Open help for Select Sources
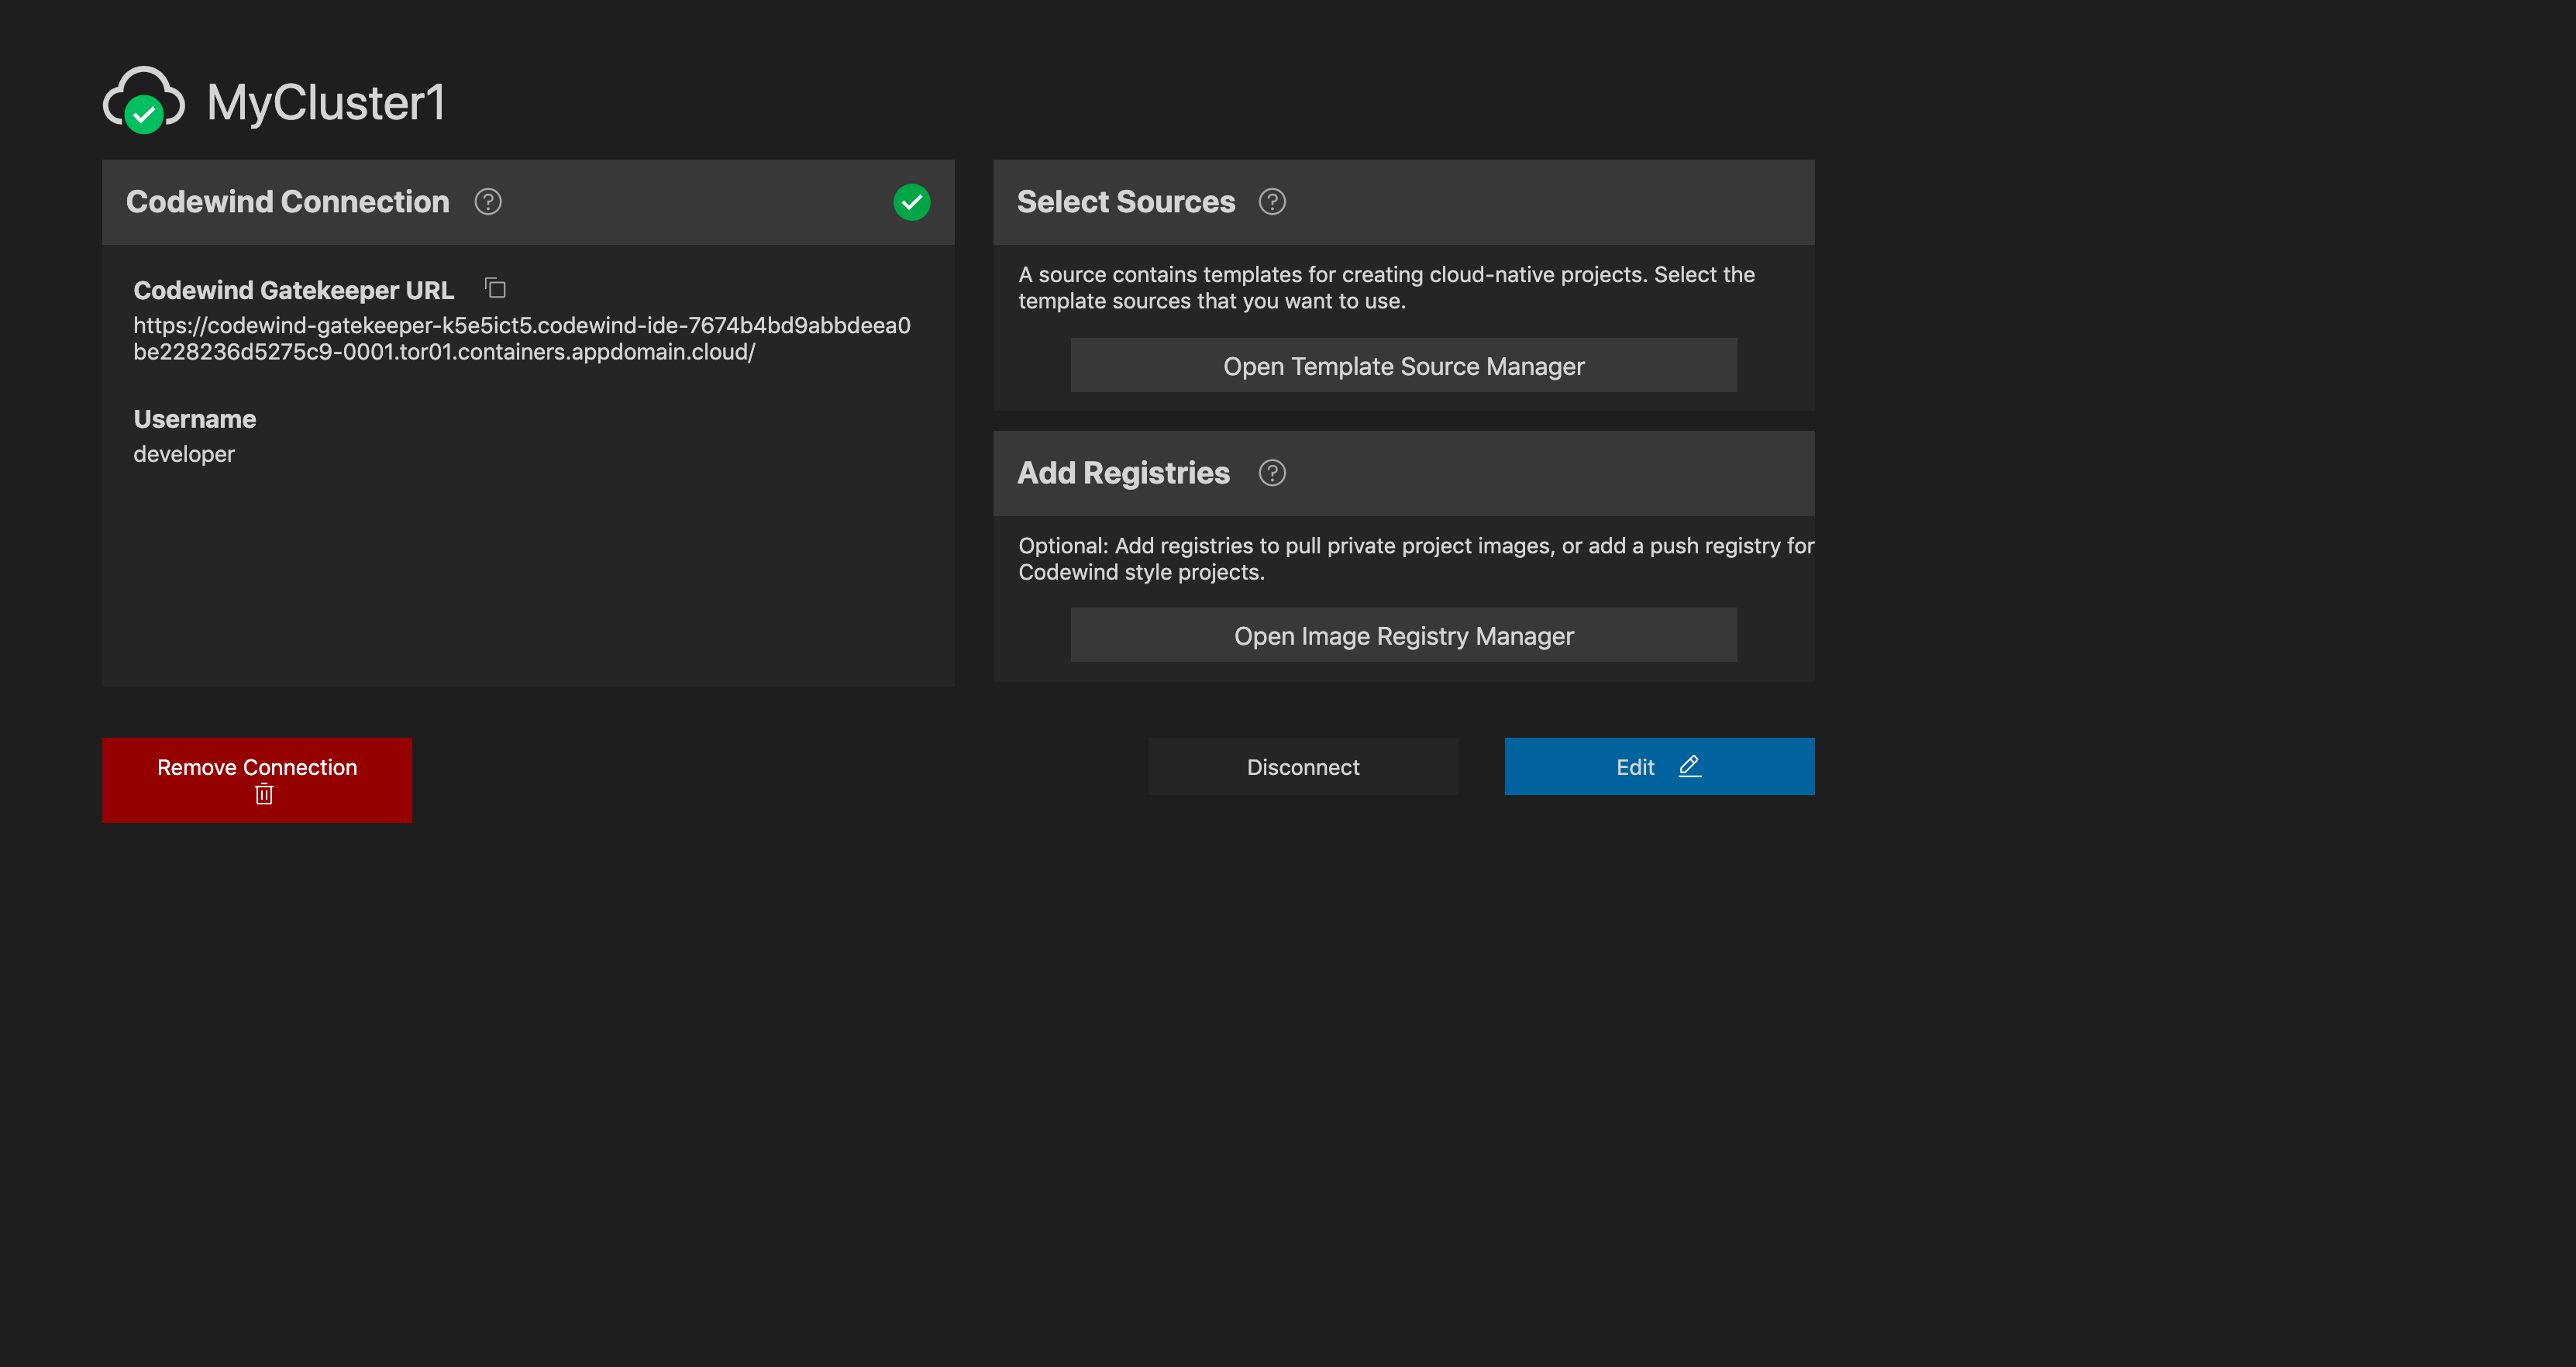2576x1367 pixels. (x=1272, y=202)
